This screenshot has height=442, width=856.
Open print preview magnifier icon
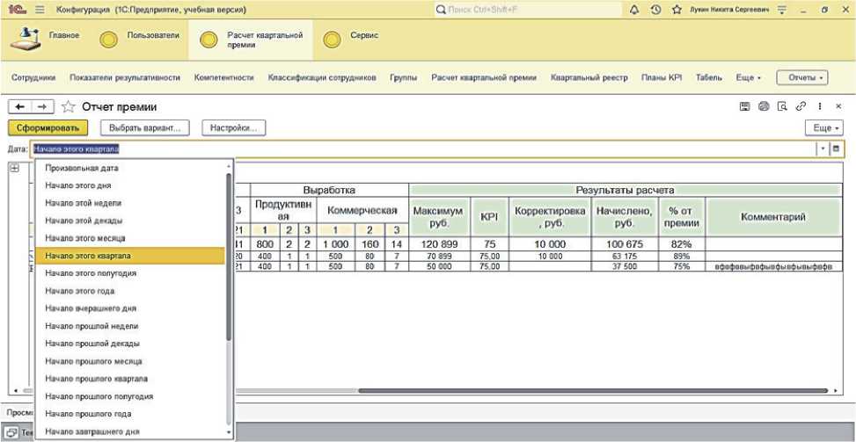point(782,106)
